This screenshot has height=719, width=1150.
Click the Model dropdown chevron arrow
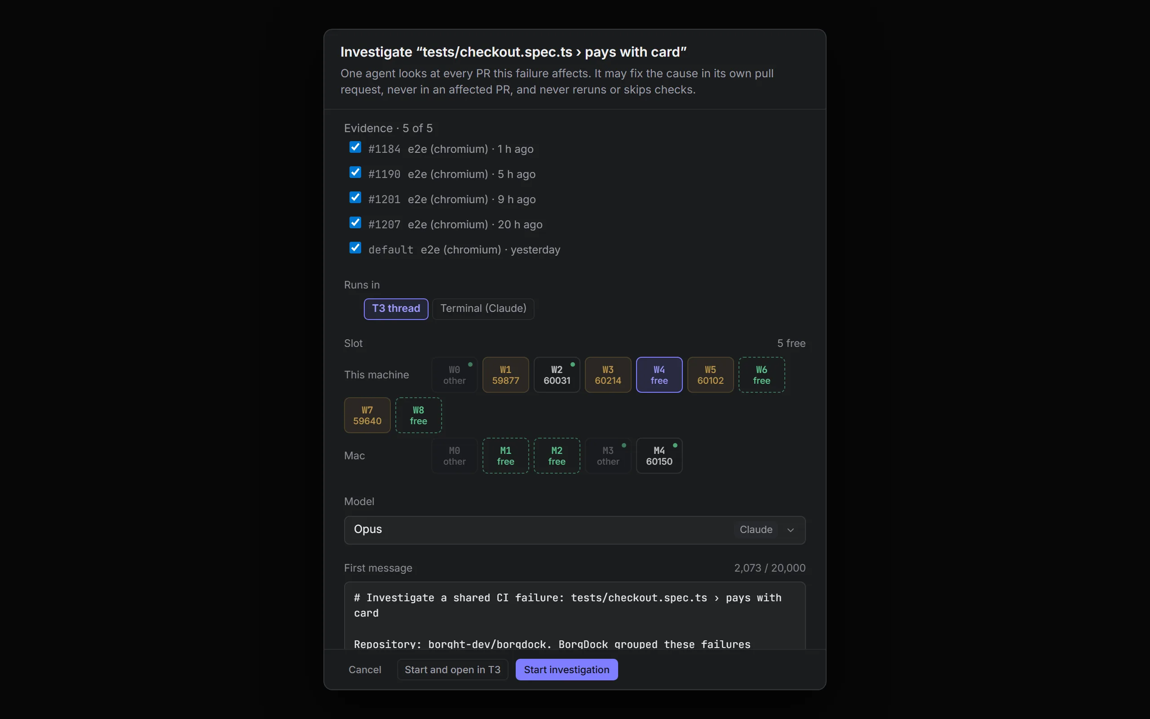[x=791, y=530]
